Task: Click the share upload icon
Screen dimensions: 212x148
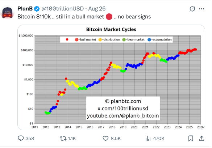Action: point(201,139)
